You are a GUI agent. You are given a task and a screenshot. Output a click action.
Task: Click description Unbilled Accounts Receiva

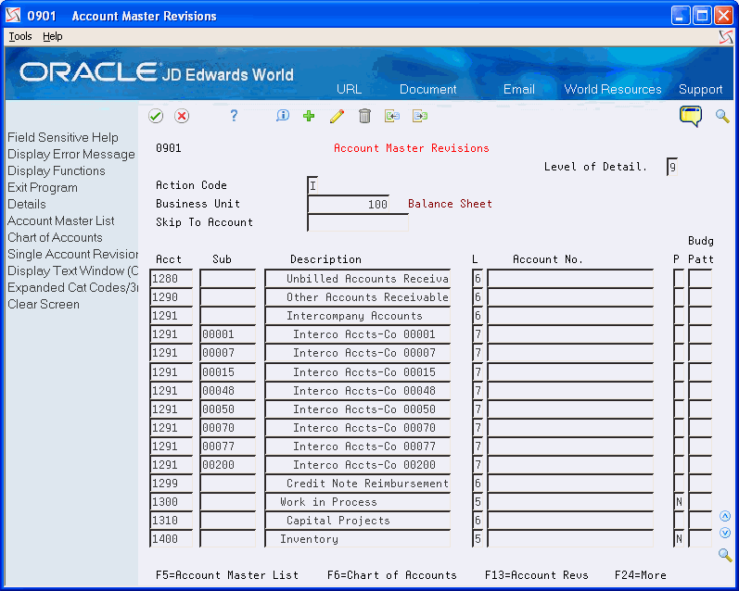(x=357, y=278)
